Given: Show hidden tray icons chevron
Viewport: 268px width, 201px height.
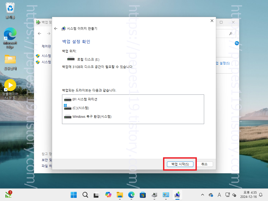Looking at the screenshot, I should click(203, 195).
